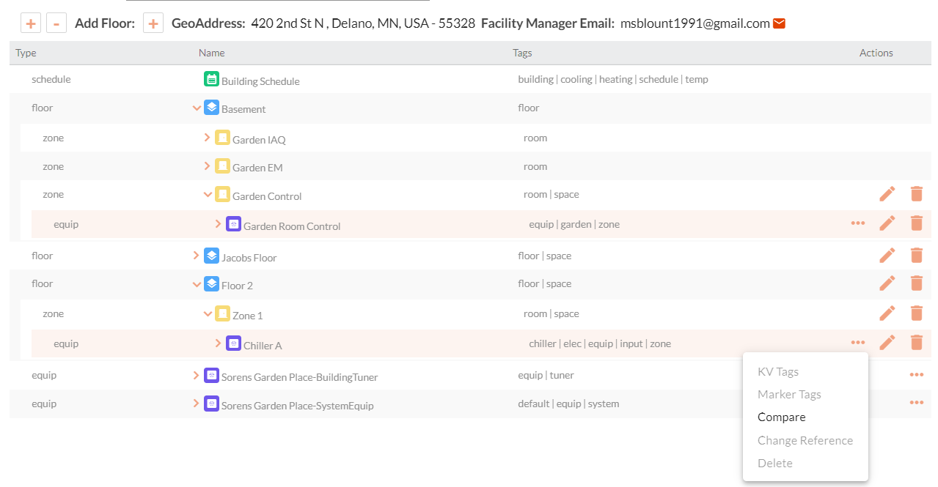The image size is (938, 487).
Task: Click the Sorens Garden Place-BuildingTuner equip icon
Action: pyautogui.click(x=211, y=375)
